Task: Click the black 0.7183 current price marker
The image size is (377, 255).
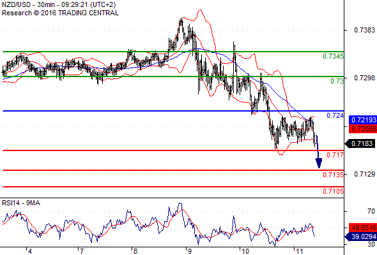Action: 360,143
